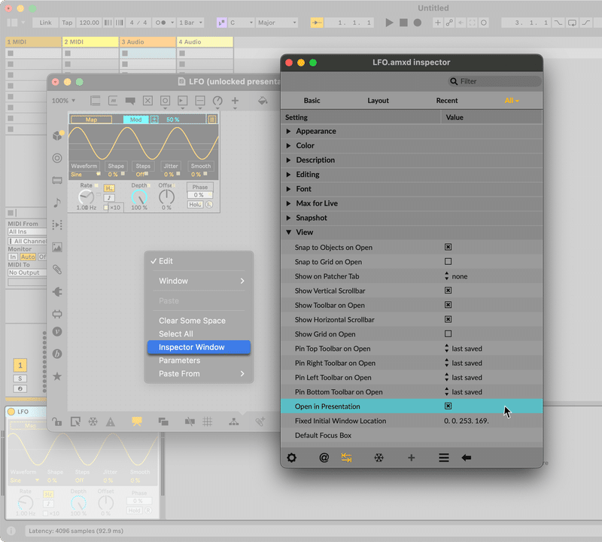
Task: Click the left arrow icon in inspector toolbar
Action: click(466, 458)
